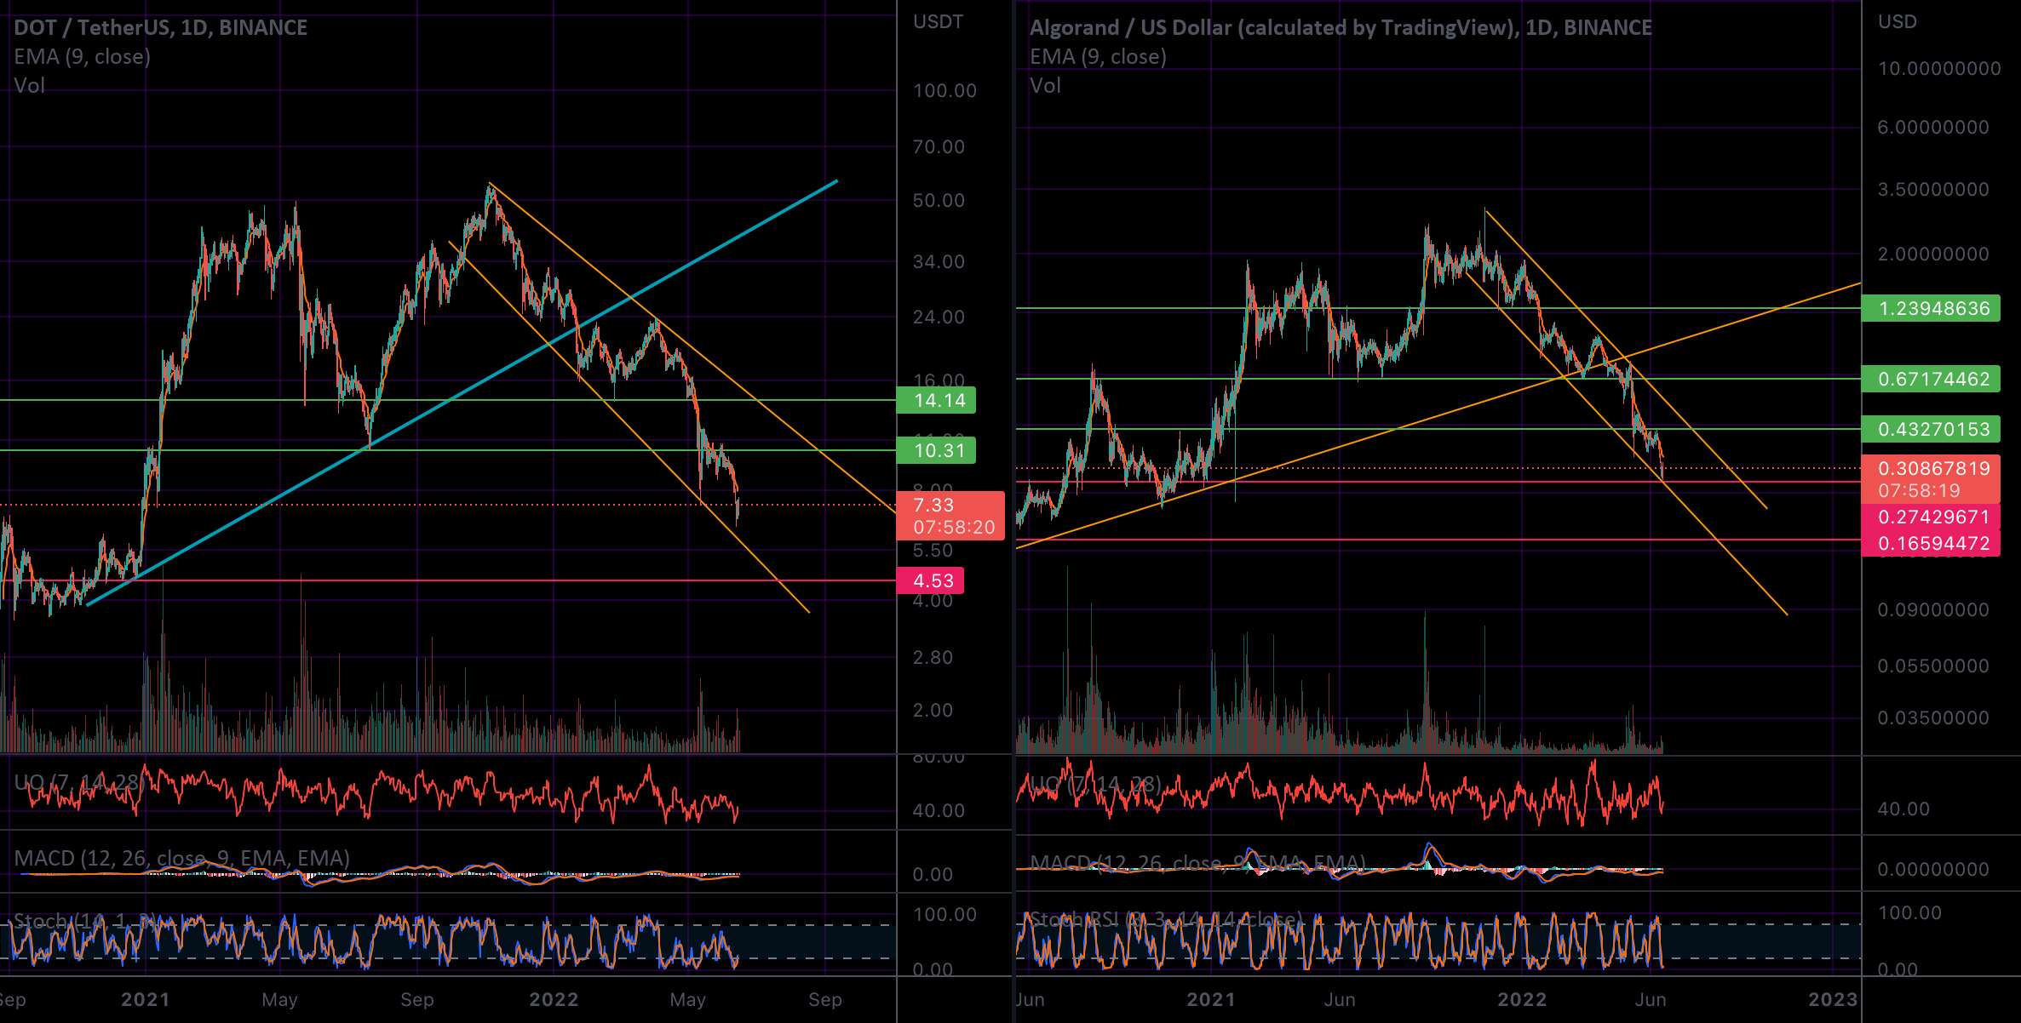This screenshot has width=2021, height=1023.
Task: Click the Stoch indicator label on DOT chart
Action: pyautogui.click(x=84, y=921)
